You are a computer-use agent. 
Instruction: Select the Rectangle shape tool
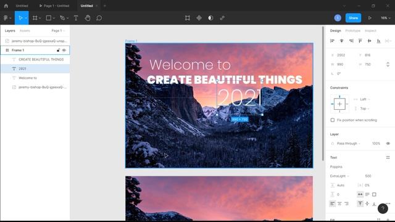(x=48, y=18)
